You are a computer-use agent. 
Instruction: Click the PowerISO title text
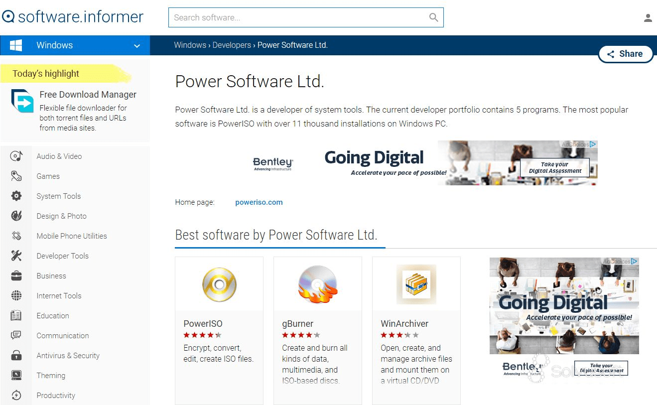click(x=203, y=324)
